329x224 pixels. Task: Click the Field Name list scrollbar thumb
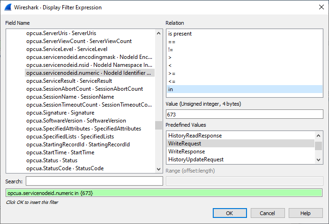pos(158,125)
